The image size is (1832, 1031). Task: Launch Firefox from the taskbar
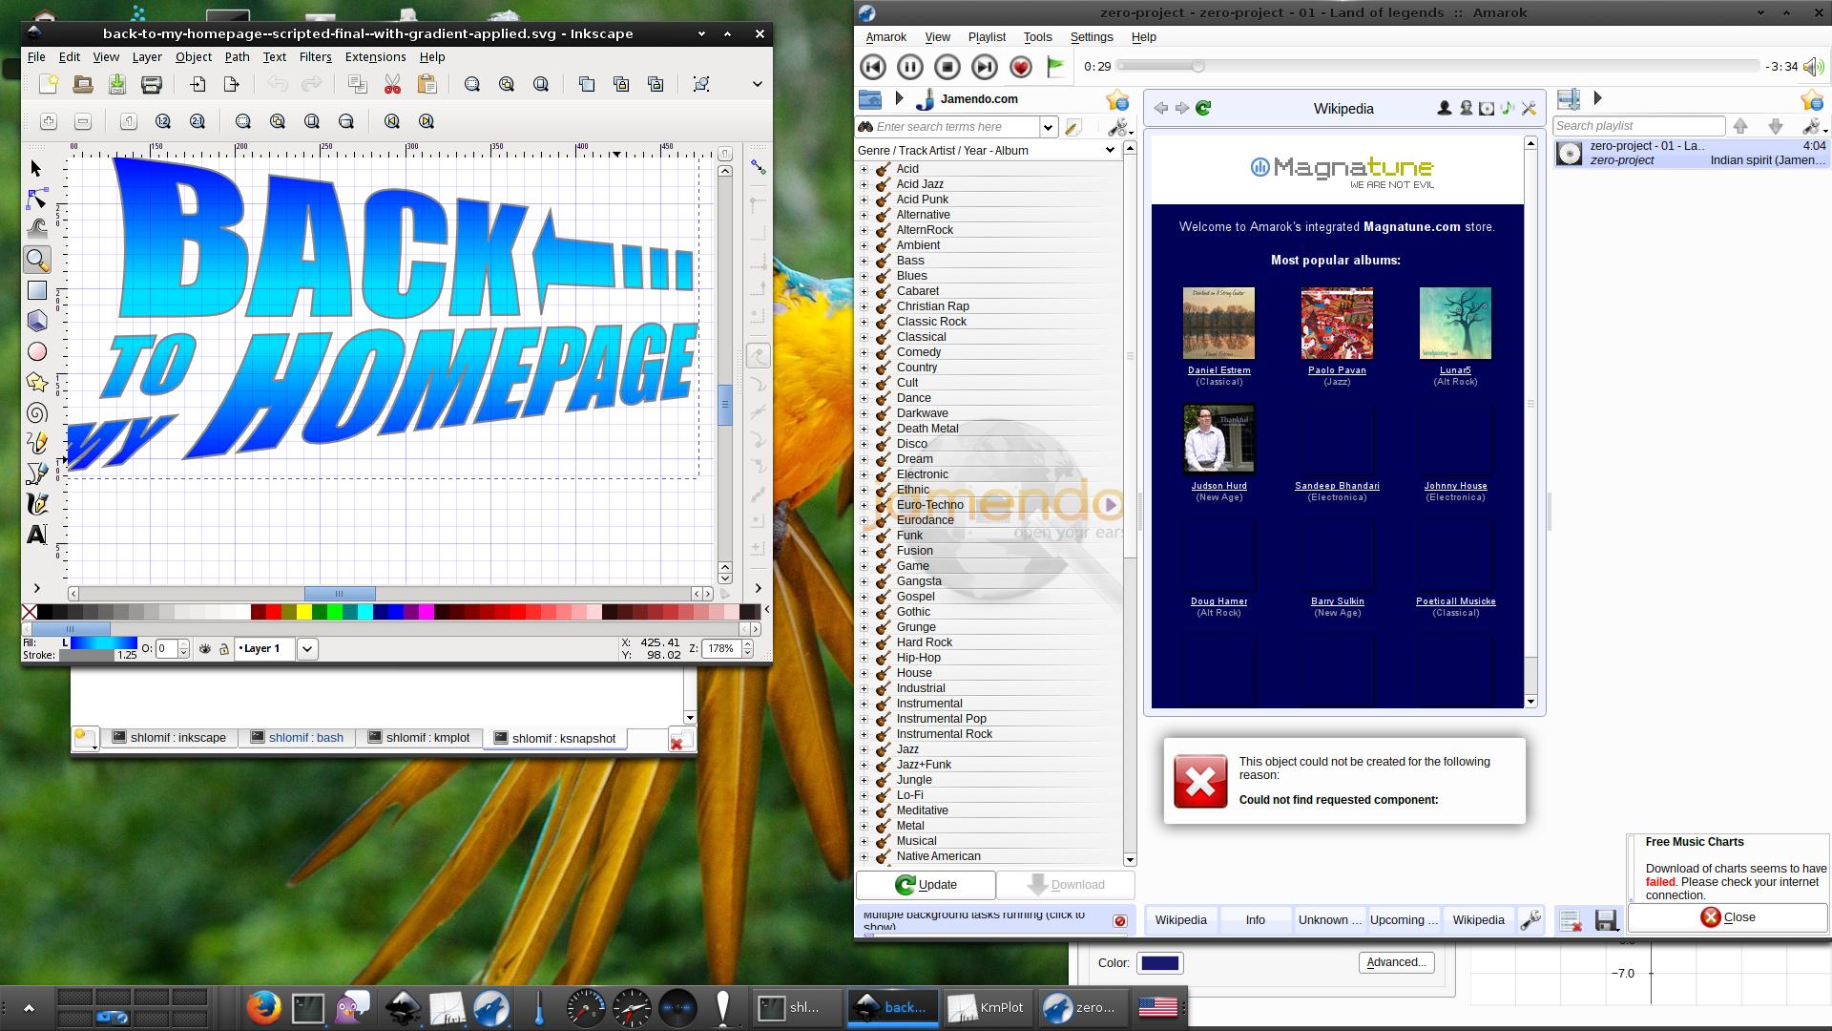click(x=263, y=1007)
